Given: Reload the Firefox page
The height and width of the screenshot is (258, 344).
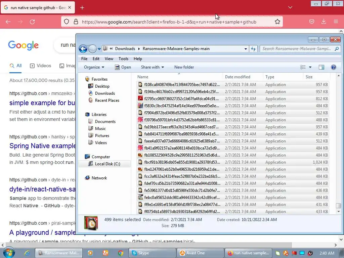Looking at the screenshot, I should pyautogui.click(x=32, y=21).
